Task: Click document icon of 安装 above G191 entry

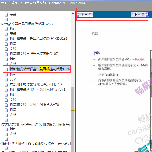Action: coord(6,34)
